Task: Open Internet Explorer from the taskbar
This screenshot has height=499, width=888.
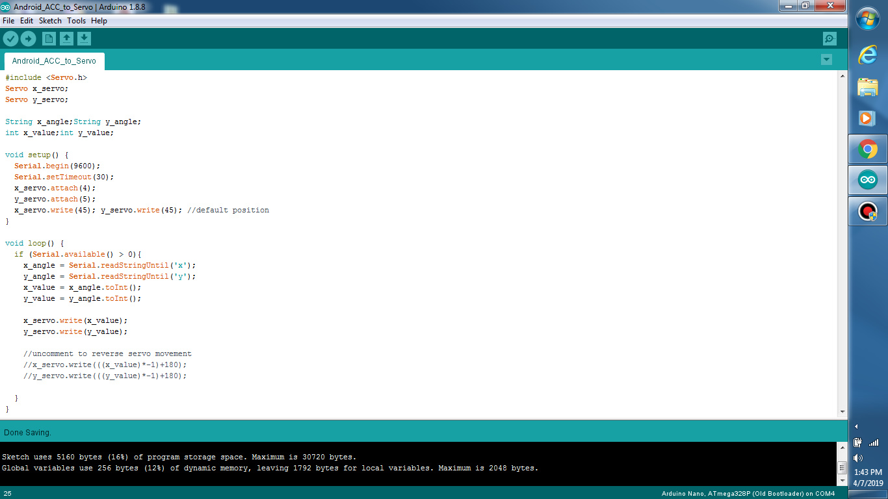Action: tap(867, 56)
